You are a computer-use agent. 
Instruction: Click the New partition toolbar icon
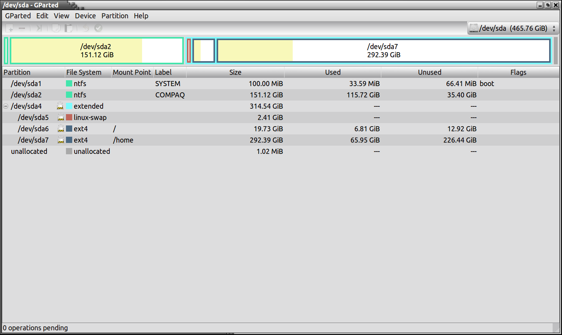pos(10,28)
